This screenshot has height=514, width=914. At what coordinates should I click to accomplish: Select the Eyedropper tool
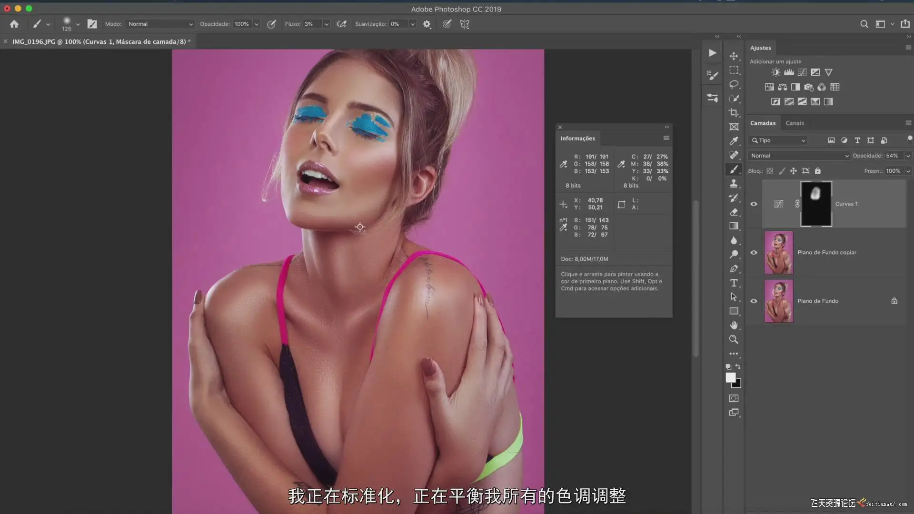click(734, 141)
